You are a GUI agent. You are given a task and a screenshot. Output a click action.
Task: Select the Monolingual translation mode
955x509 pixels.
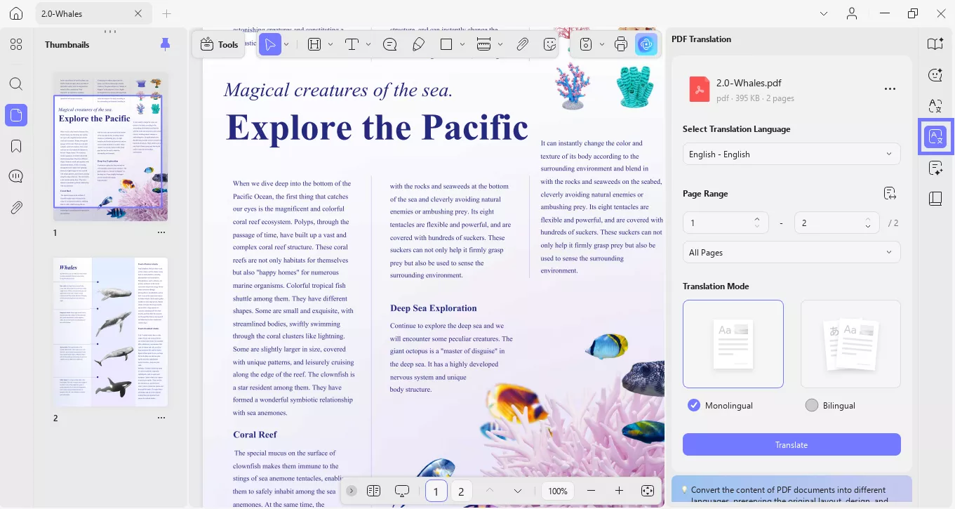click(x=694, y=405)
